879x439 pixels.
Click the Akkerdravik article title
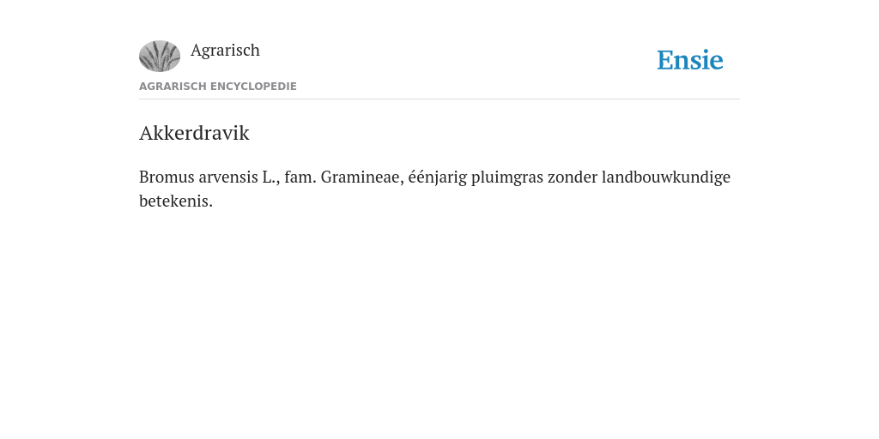click(194, 133)
